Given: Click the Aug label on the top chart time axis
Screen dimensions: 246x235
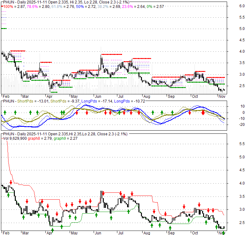Looking at the screenshot, I should 147,96.
